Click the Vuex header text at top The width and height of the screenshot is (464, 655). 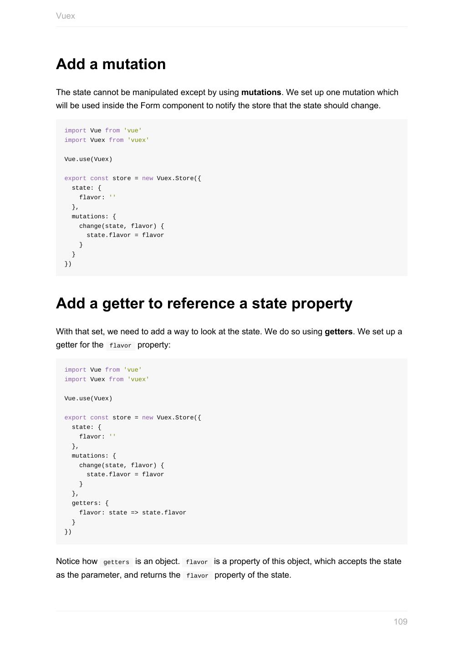tap(66, 16)
